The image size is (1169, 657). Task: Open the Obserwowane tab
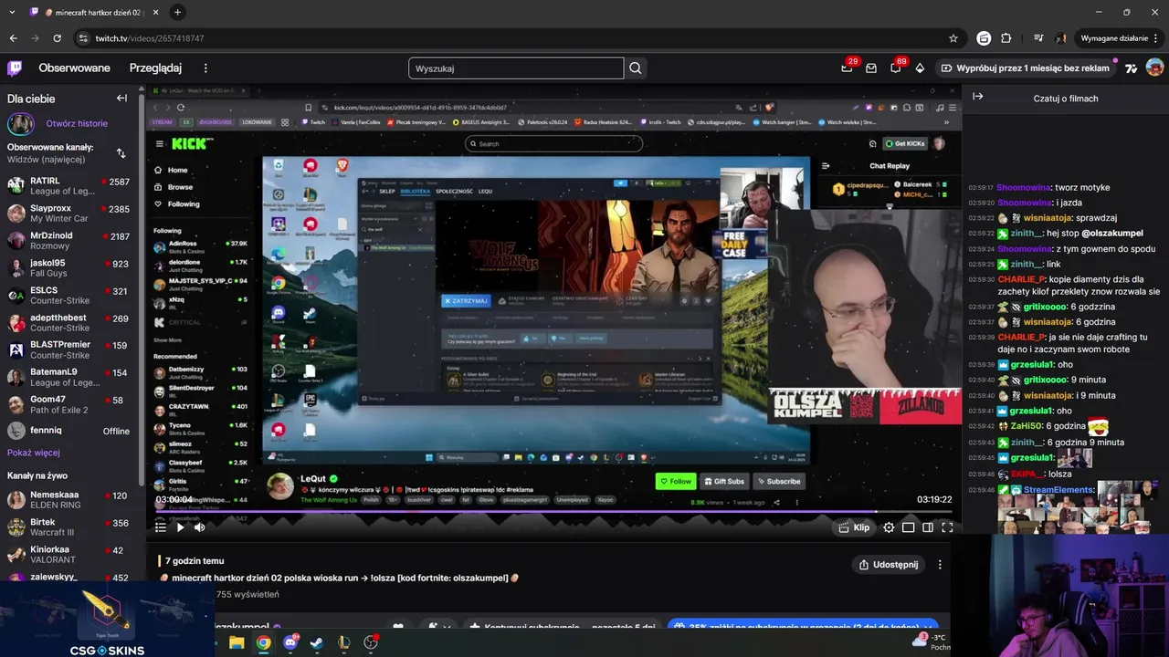pyautogui.click(x=74, y=68)
